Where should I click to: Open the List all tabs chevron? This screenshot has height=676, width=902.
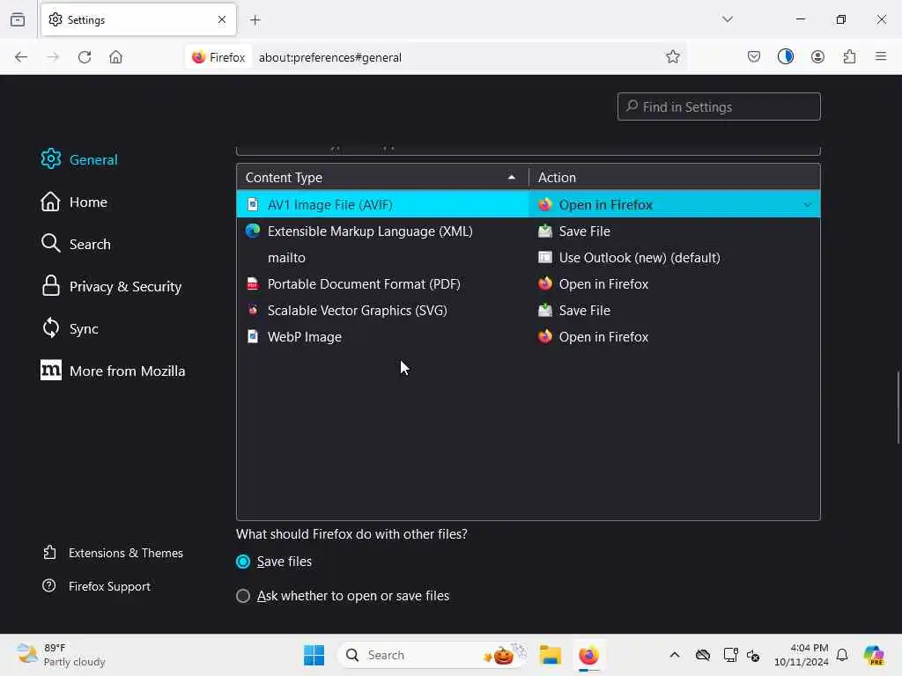pyautogui.click(x=727, y=19)
